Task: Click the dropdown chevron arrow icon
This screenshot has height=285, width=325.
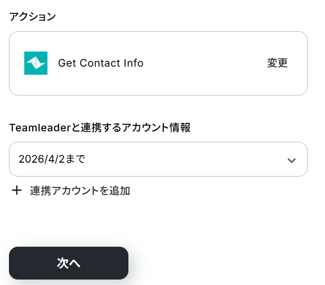Action: click(x=292, y=160)
